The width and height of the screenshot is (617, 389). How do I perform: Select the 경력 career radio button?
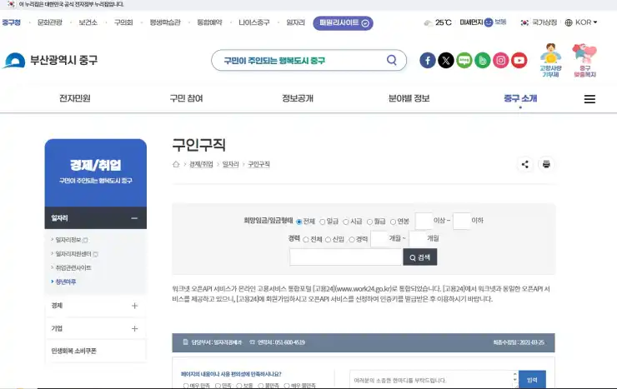pos(352,240)
